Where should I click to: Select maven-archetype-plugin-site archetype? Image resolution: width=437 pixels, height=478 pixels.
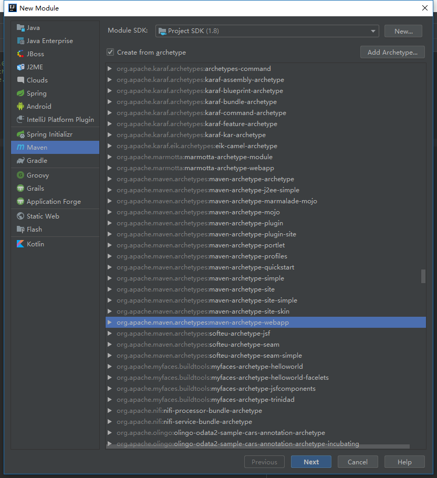[265, 234]
